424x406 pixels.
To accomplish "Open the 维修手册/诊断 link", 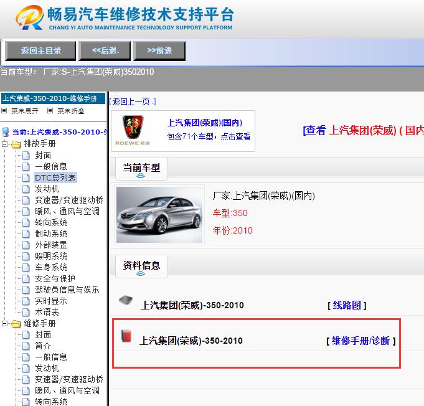I will point(360,341).
